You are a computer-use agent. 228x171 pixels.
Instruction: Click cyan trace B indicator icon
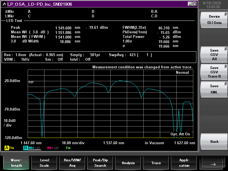click(x=25, y=148)
